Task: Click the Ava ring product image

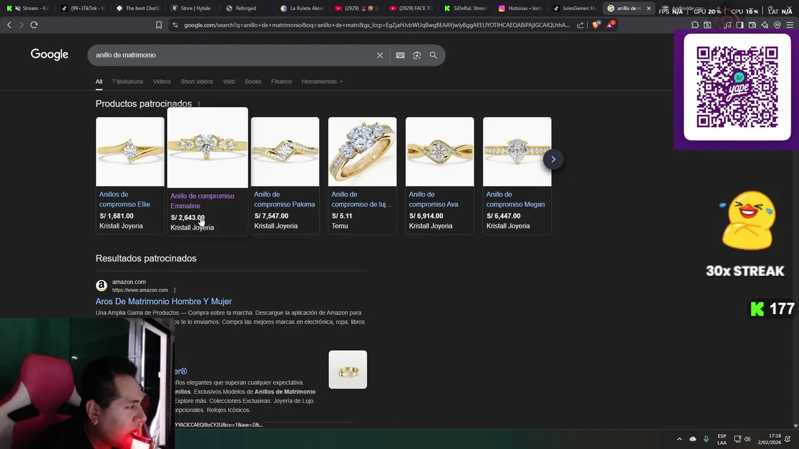Action: pyautogui.click(x=439, y=152)
